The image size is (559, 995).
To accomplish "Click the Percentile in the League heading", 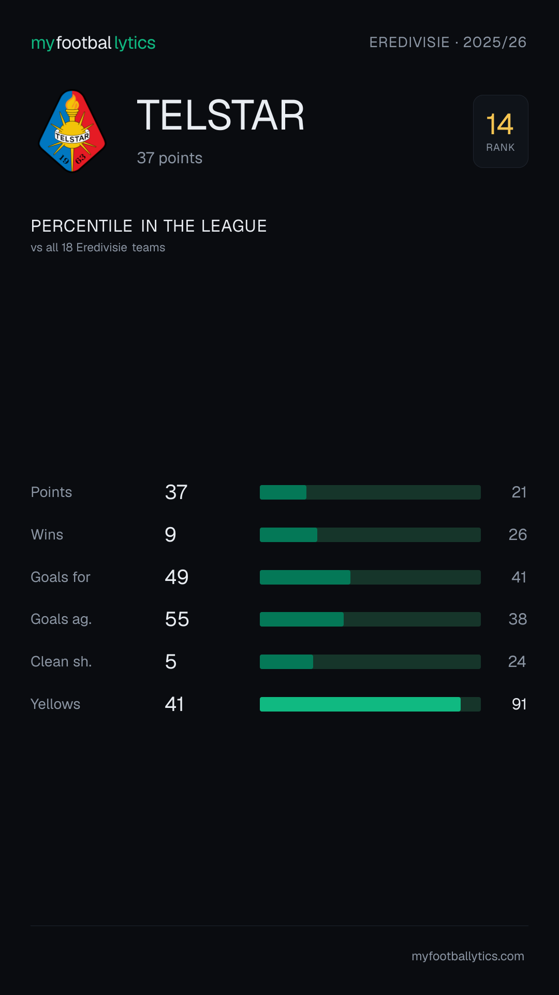I will point(149,226).
